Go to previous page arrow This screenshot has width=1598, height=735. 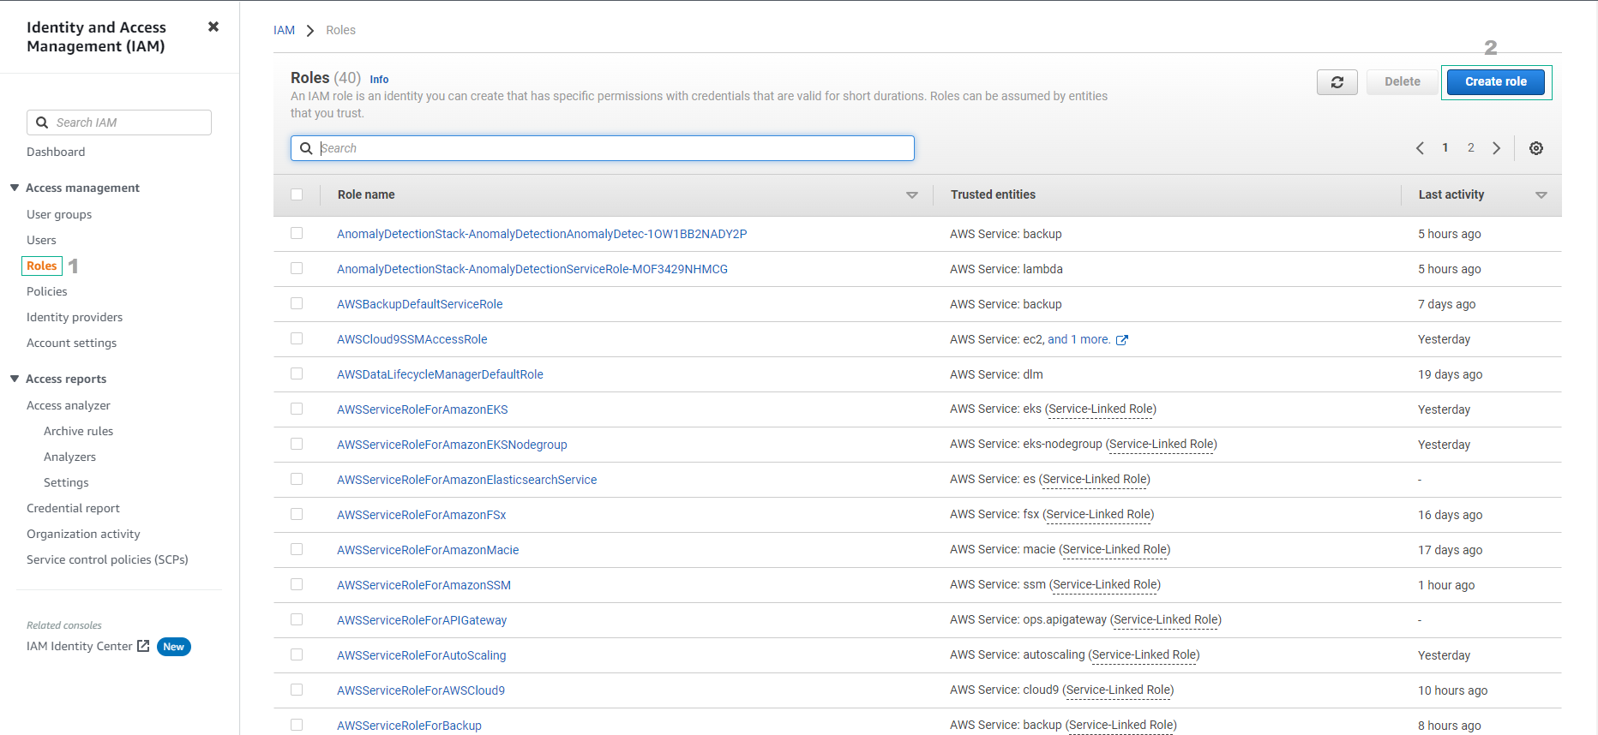click(x=1421, y=148)
